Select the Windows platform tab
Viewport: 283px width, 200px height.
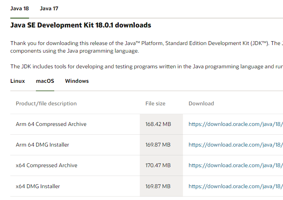point(77,81)
